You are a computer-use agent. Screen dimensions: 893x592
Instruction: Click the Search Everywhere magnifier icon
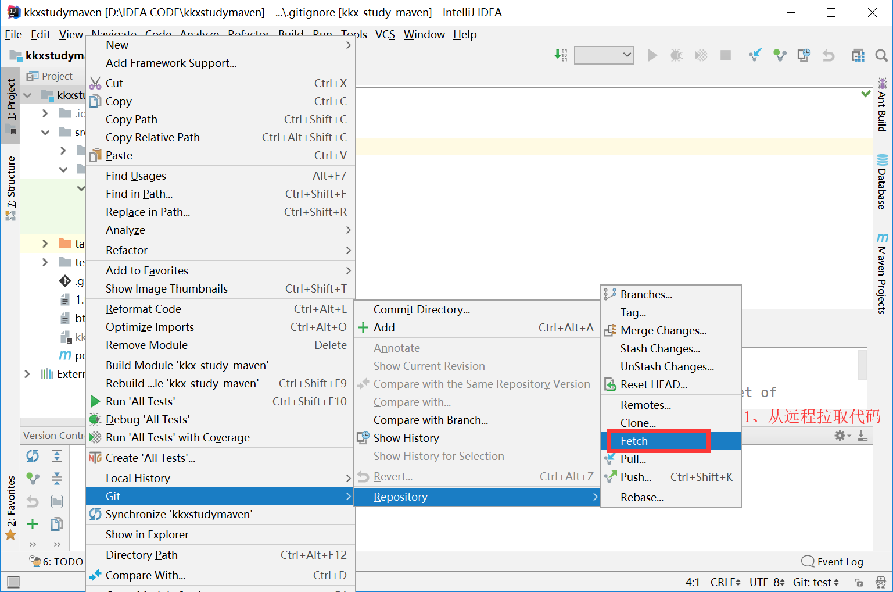pyautogui.click(x=881, y=55)
